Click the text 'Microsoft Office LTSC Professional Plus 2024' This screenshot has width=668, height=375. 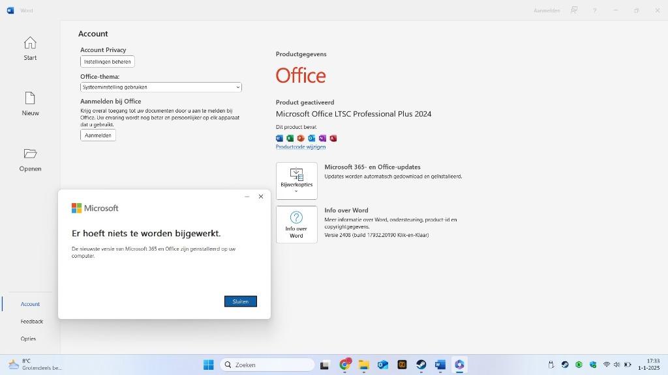coord(354,114)
